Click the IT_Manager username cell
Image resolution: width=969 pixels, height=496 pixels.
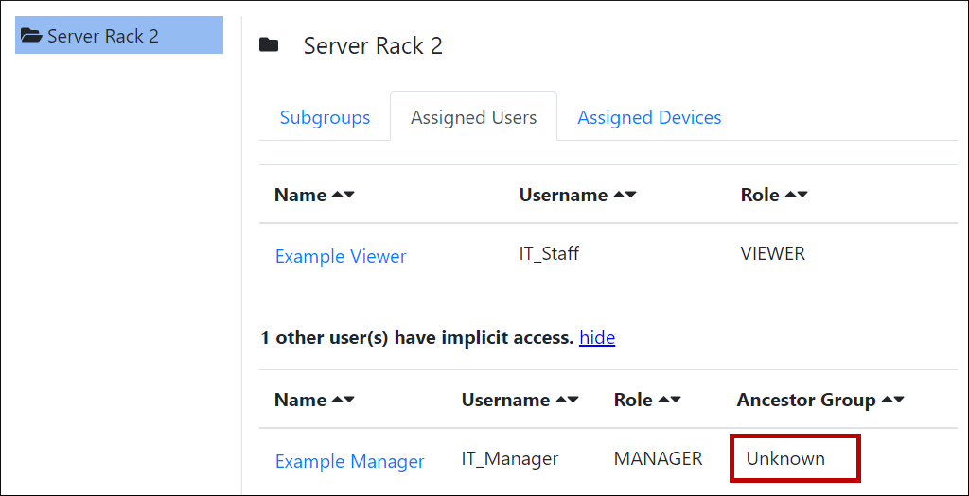509,459
